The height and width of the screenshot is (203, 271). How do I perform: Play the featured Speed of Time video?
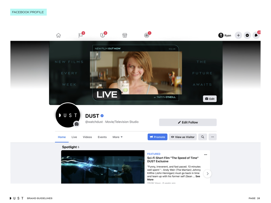pos(103,167)
